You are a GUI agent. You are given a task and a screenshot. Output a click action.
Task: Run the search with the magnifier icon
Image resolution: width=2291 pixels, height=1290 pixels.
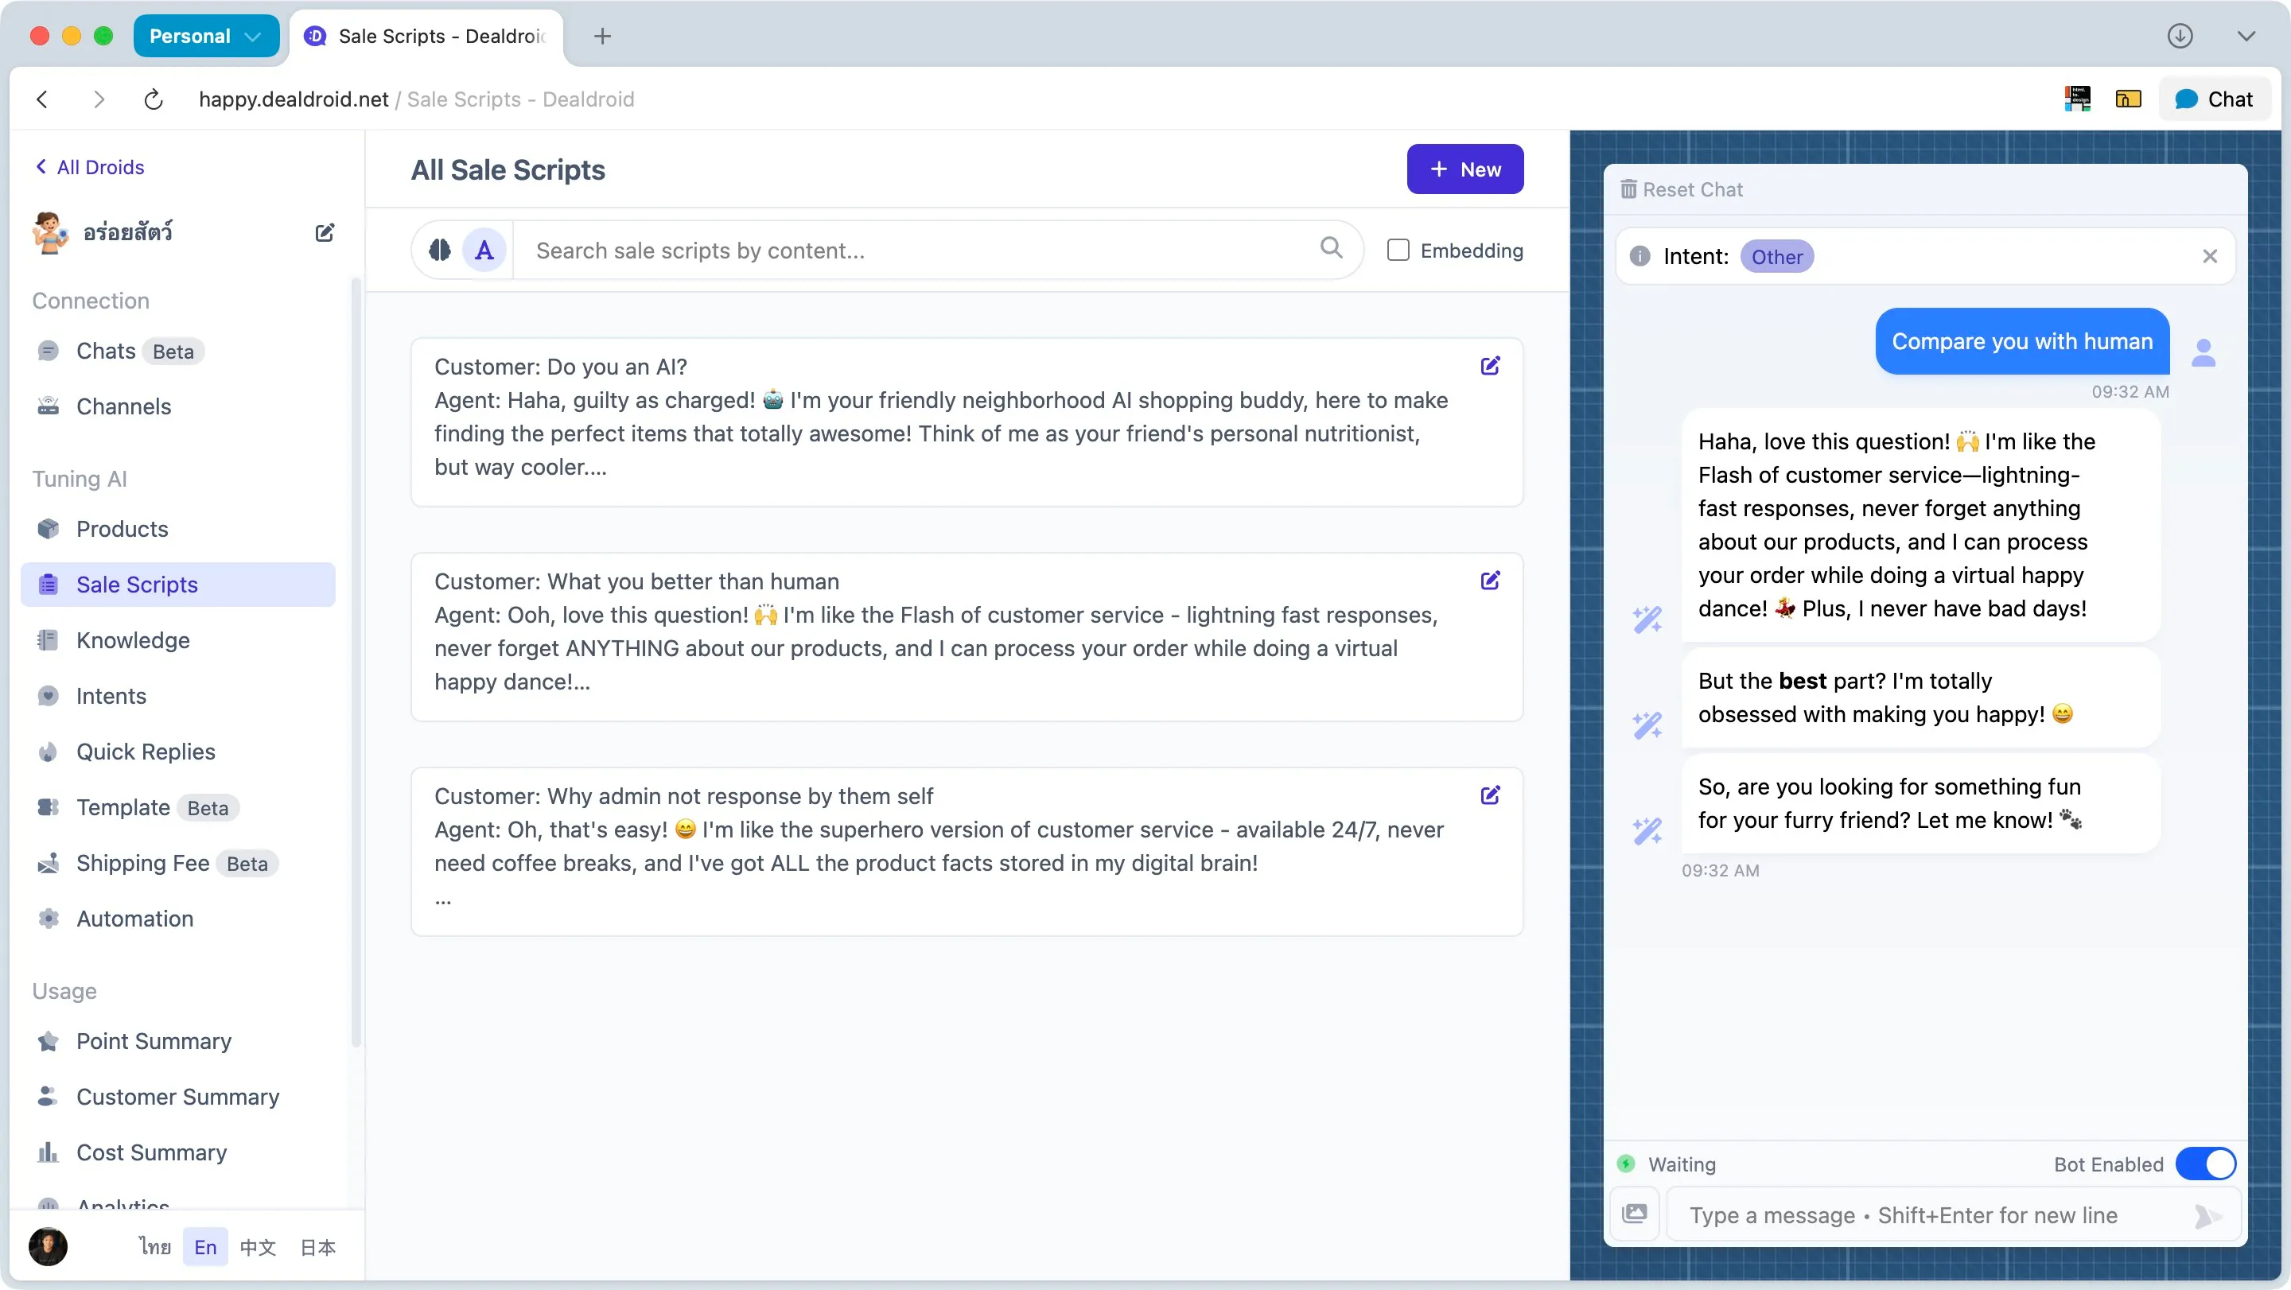pos(1331,249)
